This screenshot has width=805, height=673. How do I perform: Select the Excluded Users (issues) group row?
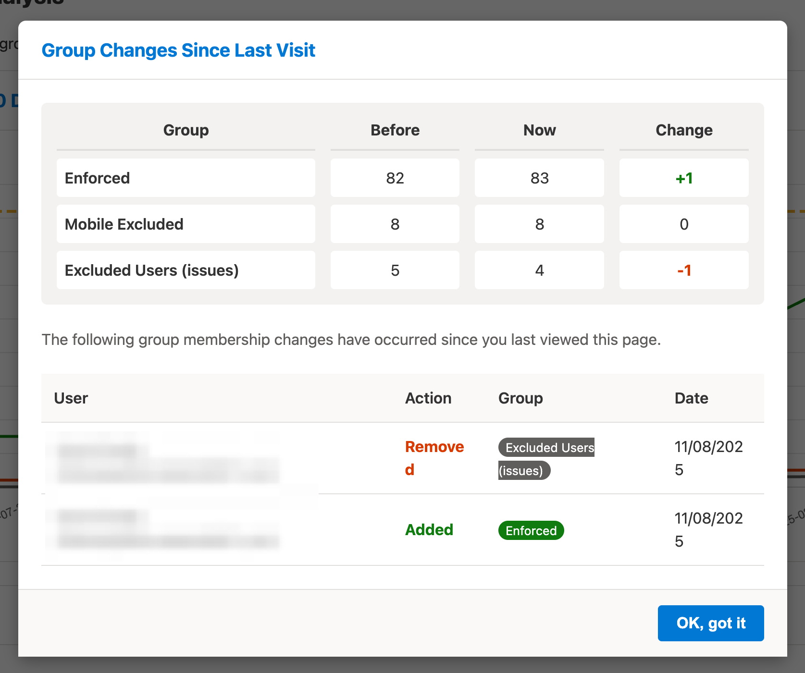tap(186, 270)
